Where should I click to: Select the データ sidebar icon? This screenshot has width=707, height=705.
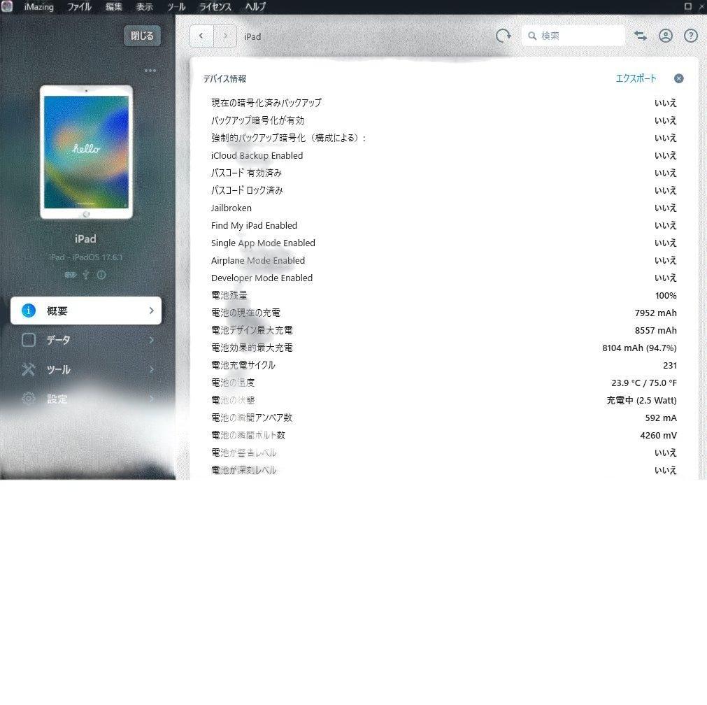28,340
